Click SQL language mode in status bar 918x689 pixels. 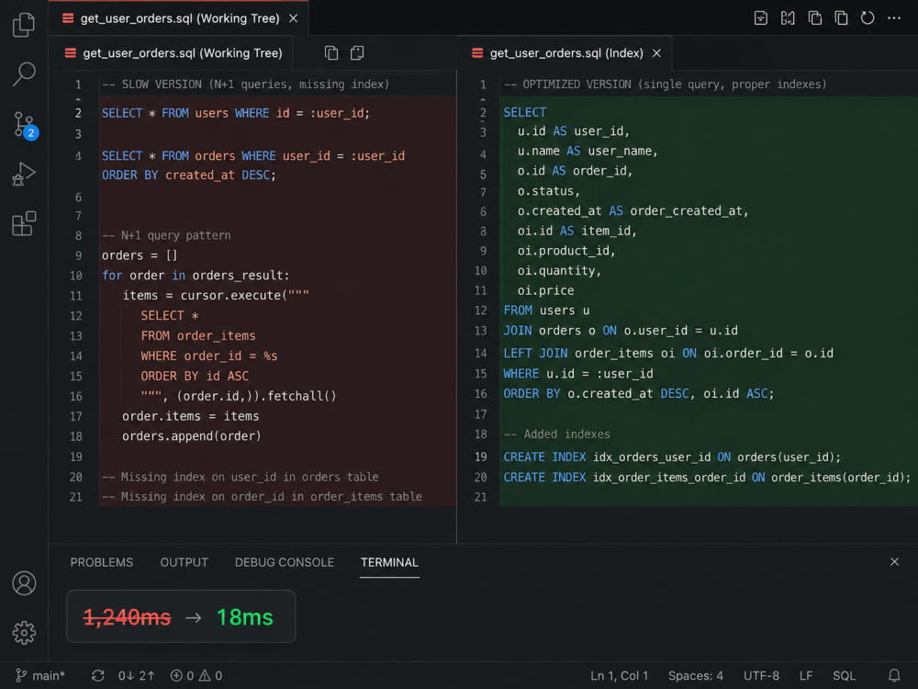coord(845,675)
